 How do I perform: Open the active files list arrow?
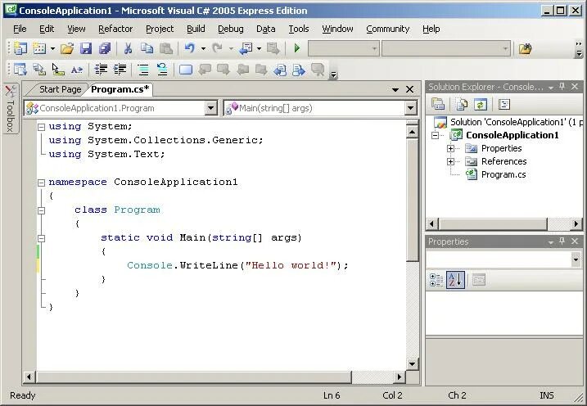[x=395, y=90]
